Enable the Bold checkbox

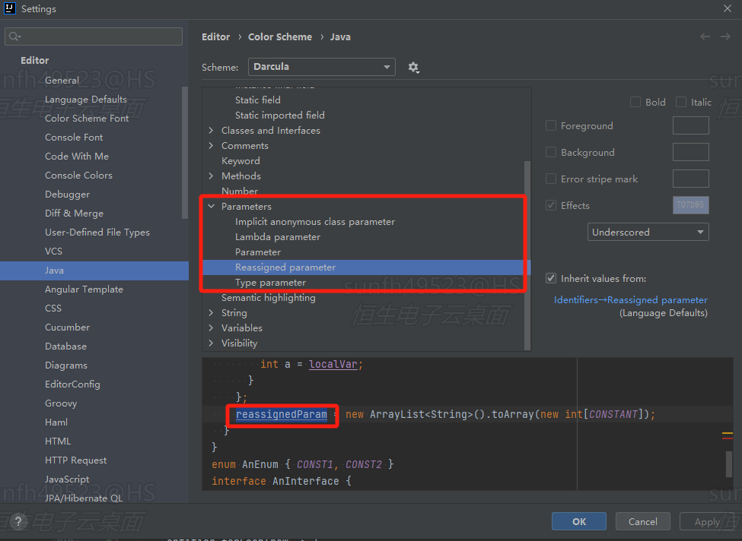pos(635,102)
